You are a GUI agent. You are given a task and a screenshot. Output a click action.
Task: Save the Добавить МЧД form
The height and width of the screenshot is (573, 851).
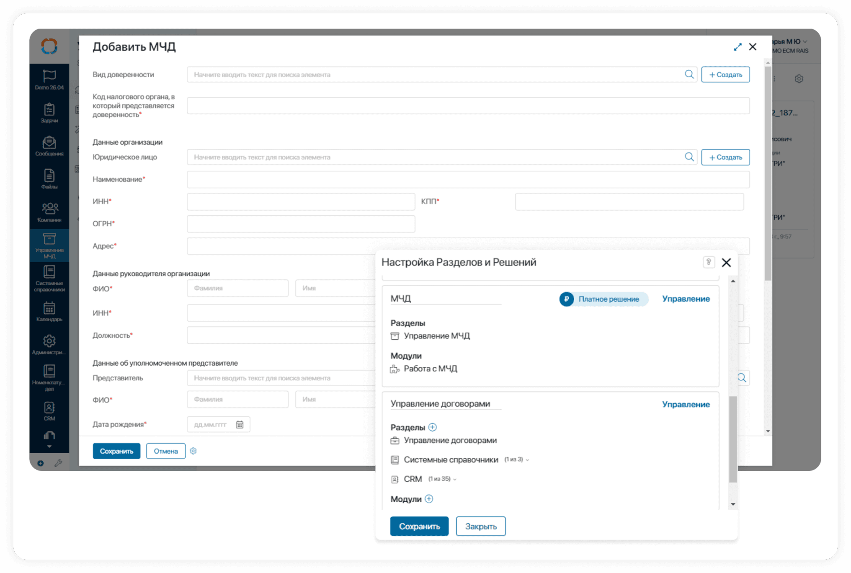tap(116, 451)
